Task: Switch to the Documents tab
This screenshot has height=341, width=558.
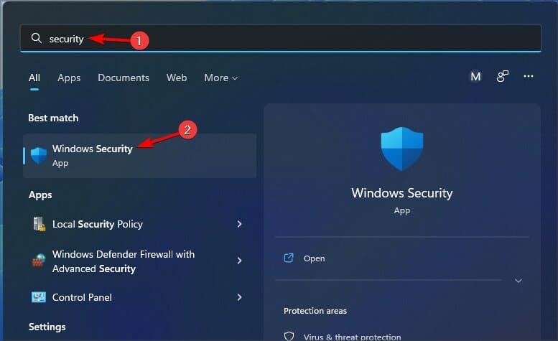Action: [123, 78]
